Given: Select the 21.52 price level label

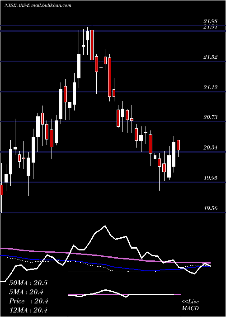Looking at the screenshot, I should (210, 57).
